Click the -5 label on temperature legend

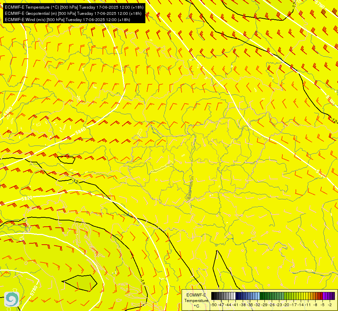tap(322, 305)
